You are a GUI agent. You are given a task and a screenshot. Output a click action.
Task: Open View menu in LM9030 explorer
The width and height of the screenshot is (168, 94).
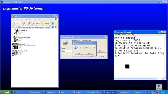tap(22, 19)
